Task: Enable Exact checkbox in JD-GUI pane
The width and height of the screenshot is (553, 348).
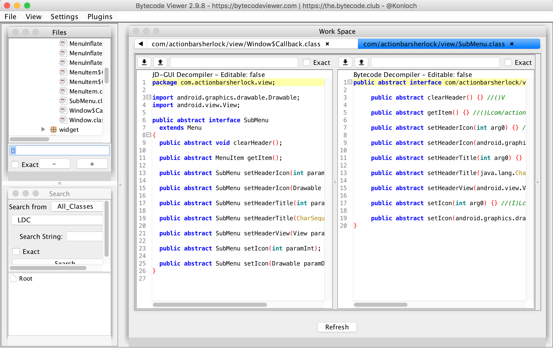Action: click(x=307, y=62)
